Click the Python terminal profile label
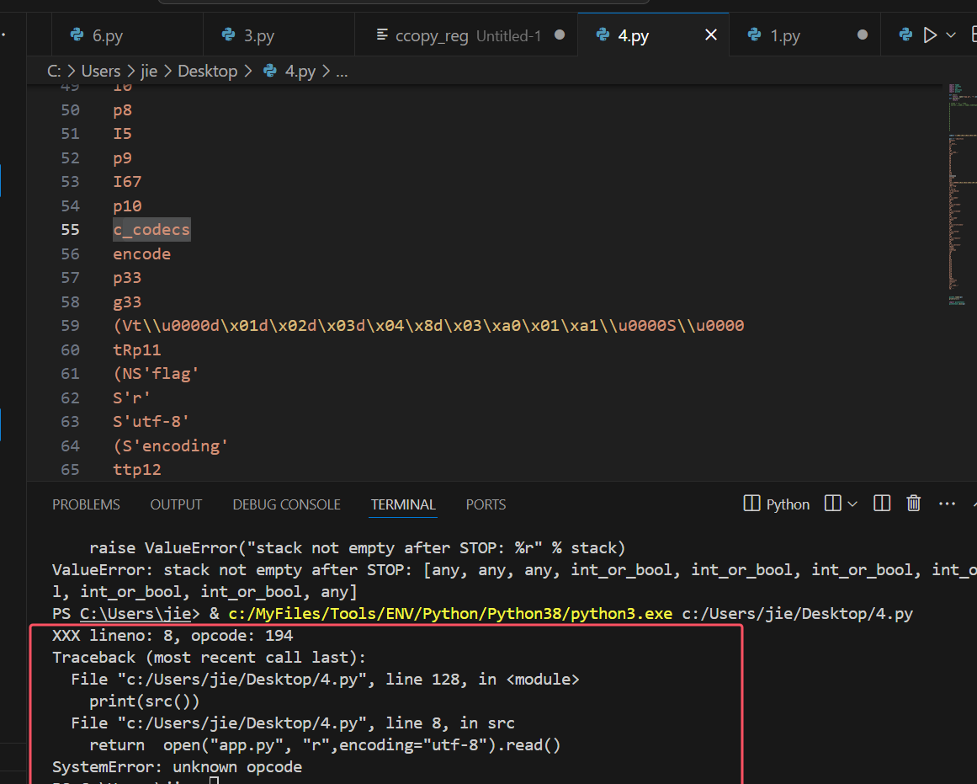Screen dimensions: 977x784 point(788,504)
